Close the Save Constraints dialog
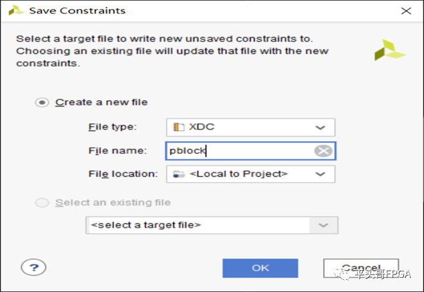This screenshot has width=424, height=292. (405, 11)
